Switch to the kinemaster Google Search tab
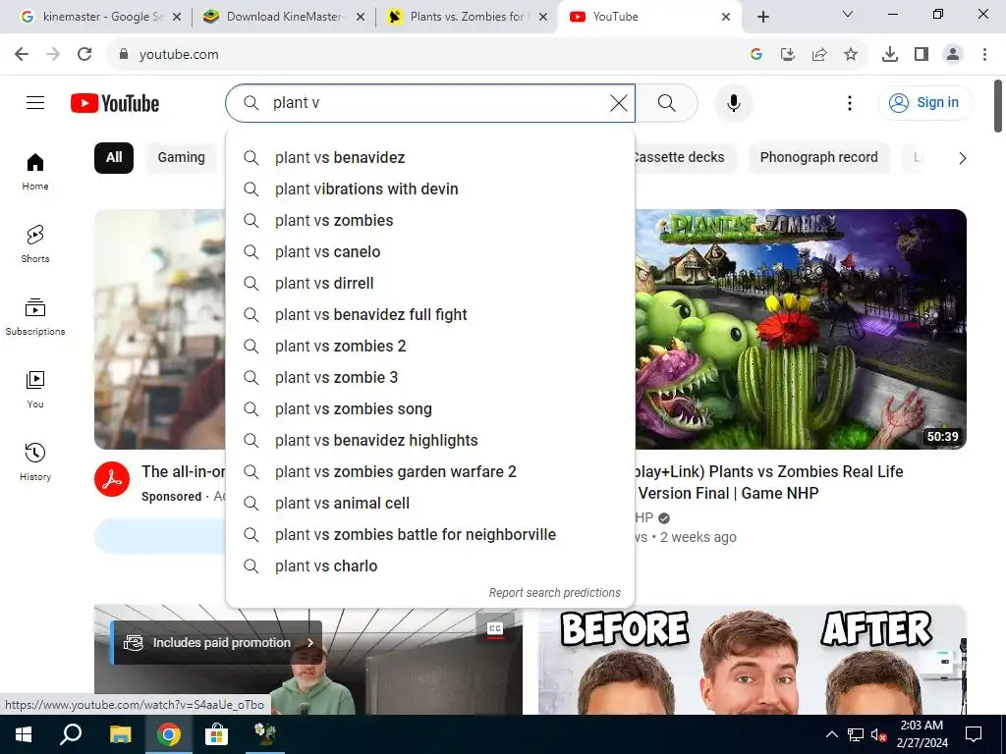The height and width of the screenshot is (754, 1006). point(101,17)
